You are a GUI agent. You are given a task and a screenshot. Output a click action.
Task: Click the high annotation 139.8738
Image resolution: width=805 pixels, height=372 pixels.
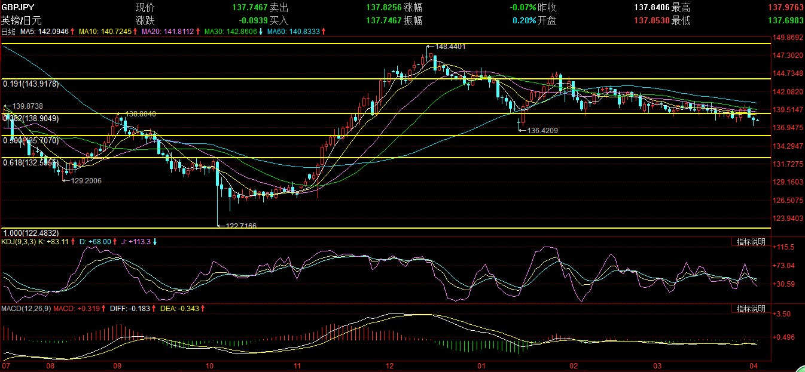[x=28, y=105]
